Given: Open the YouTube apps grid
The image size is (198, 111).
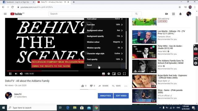Looking at the screenshot, I should (174, 14).
